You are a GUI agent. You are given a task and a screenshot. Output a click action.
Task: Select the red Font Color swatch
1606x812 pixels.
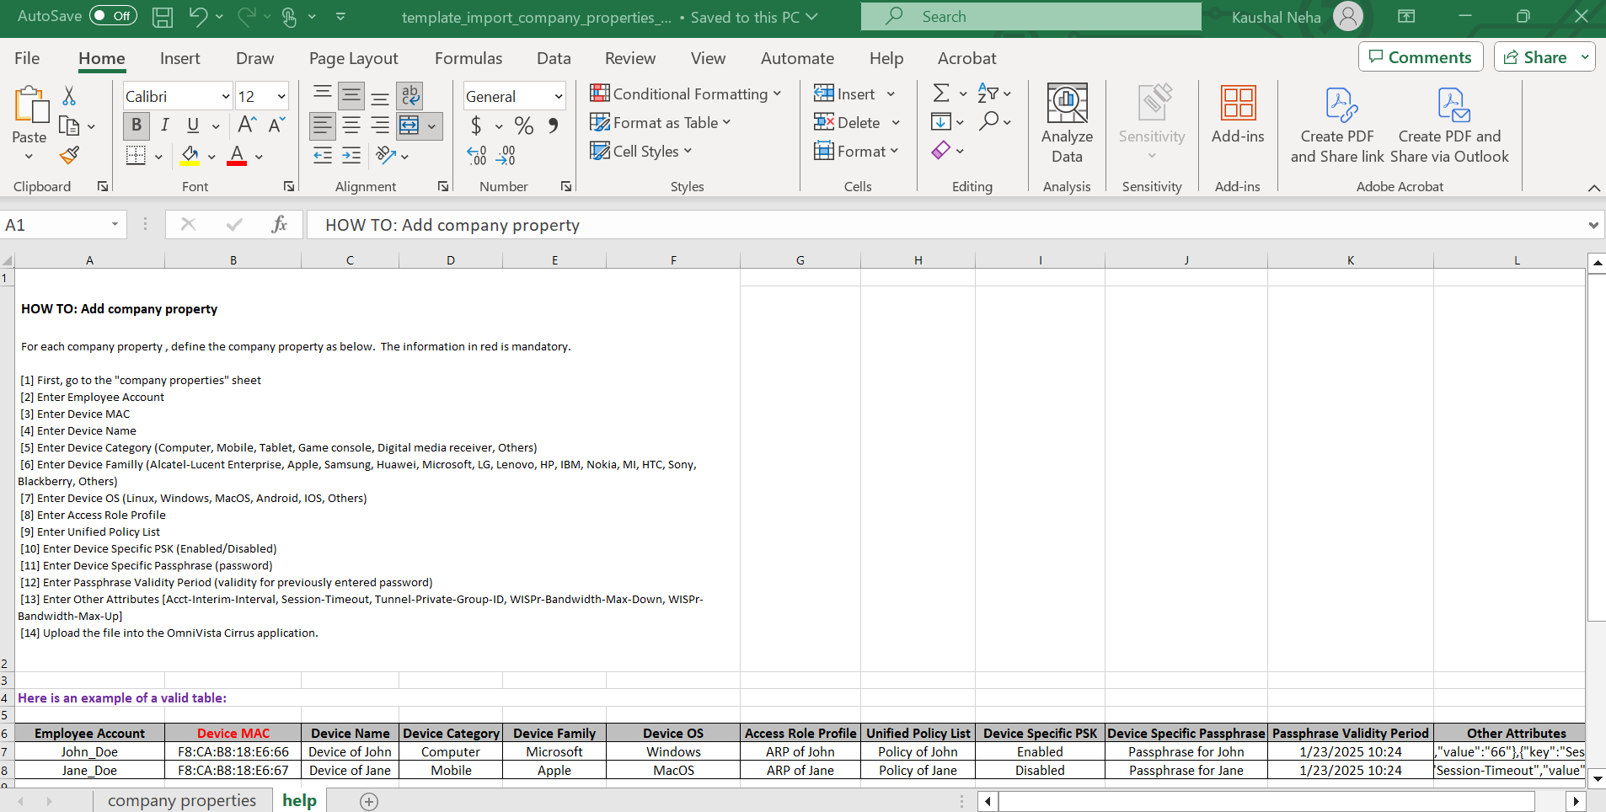[237, 162]
